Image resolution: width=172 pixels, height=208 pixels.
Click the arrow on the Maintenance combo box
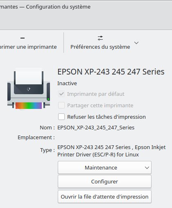pyautogui.click(x=147, y=168)
